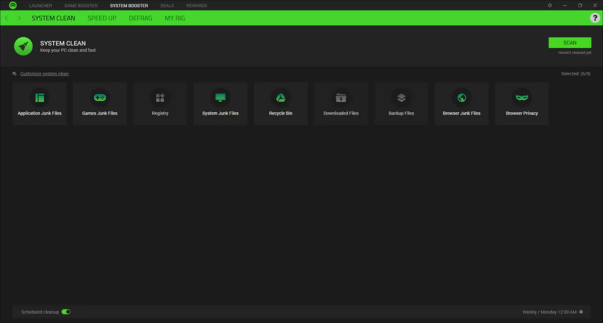
Task: Toggle the Recycle Bin tile
Action: (x=281, y=103)
